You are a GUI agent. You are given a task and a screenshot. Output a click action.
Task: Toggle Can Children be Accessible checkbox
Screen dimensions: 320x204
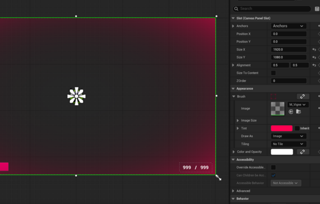(273, 175)
